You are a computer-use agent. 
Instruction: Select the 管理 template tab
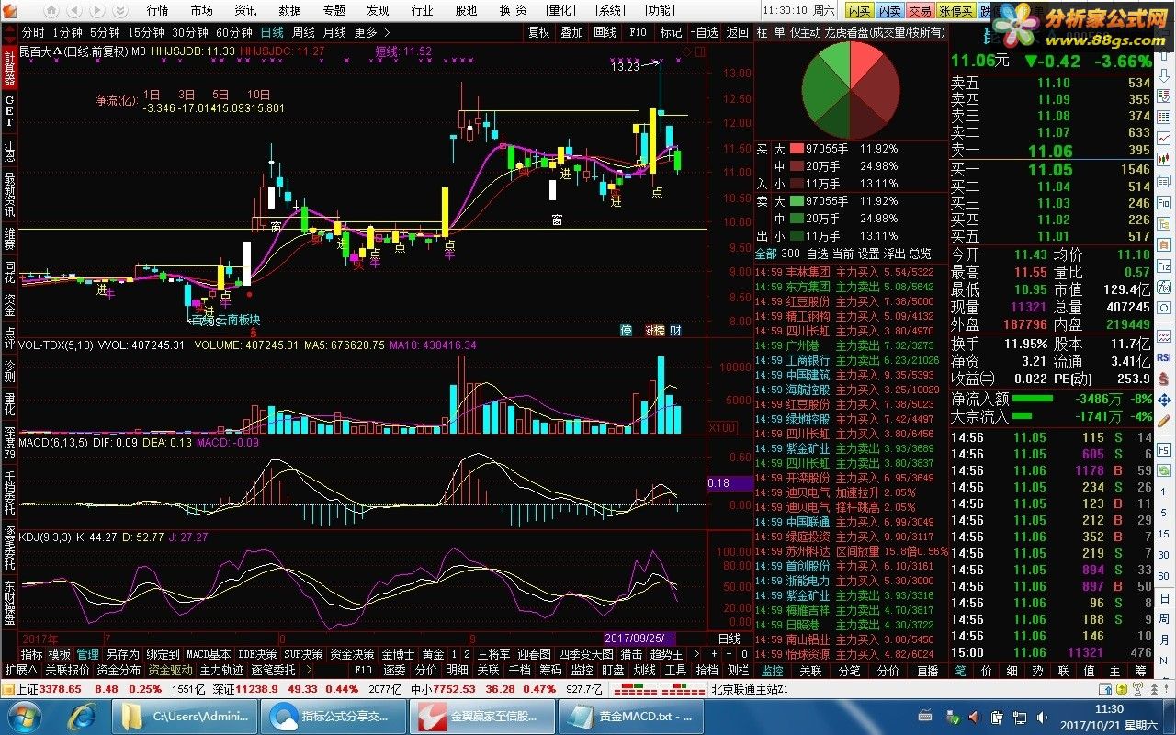tap(87, 654)
